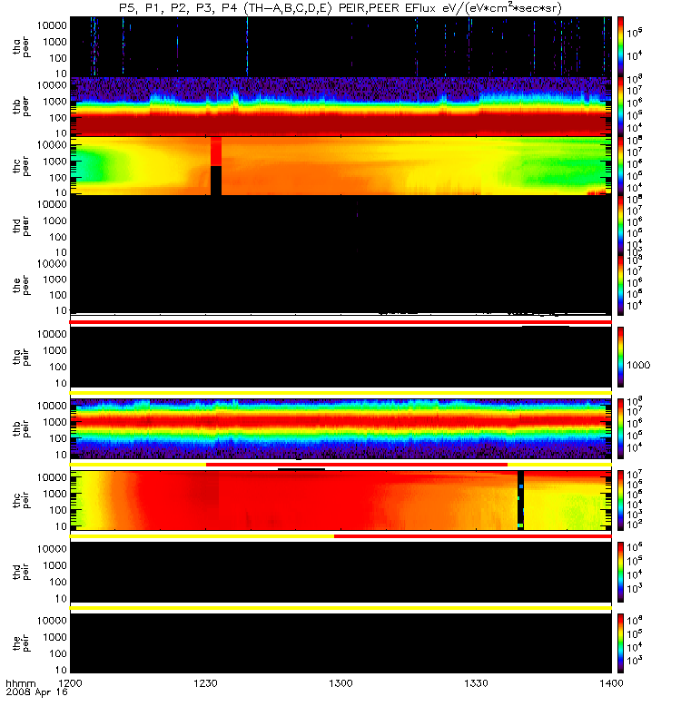Click the thd peer color bar
Screen dimensions: 681x726
[620, 225]
